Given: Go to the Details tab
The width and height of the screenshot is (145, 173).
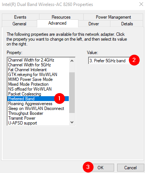Looking at the screenshot, I should coord(127,24).
